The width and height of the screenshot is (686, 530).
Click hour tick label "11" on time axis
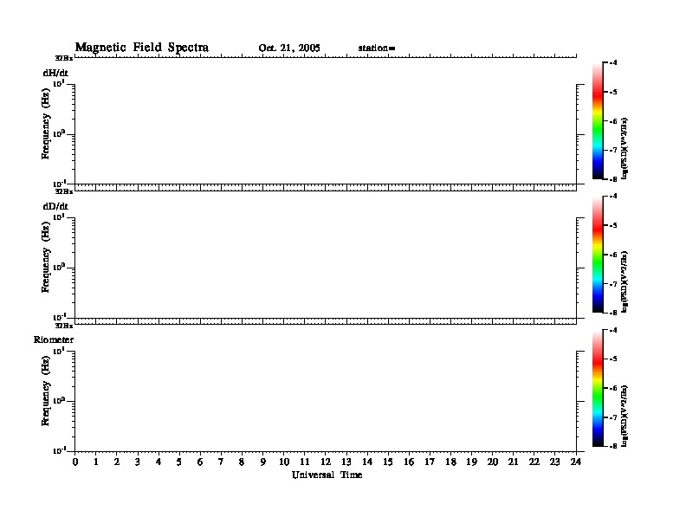(x=305, y=462)
